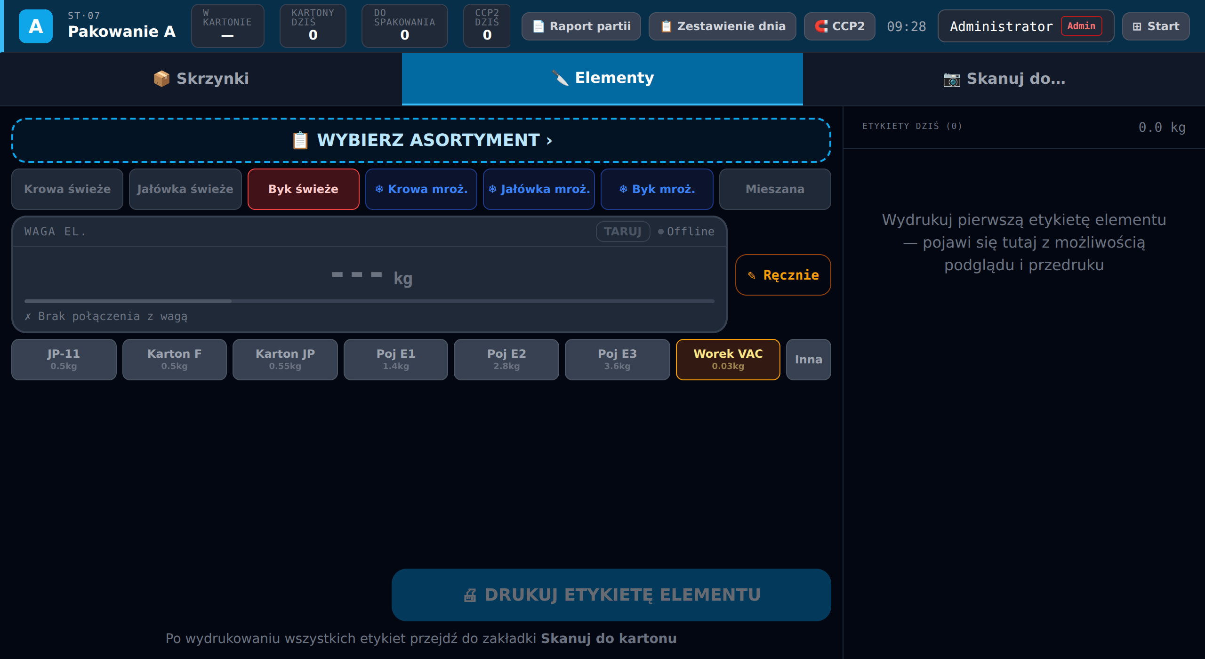Click the blue station A logo icon

(x=36, y=26)
